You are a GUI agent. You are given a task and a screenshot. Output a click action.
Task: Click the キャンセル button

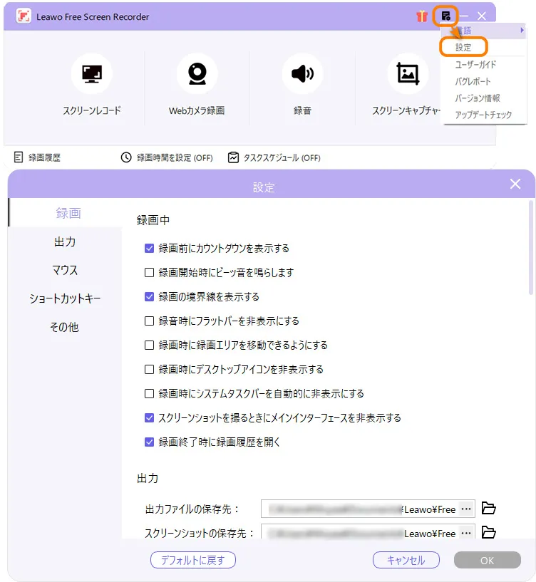[x=406, y=560]
